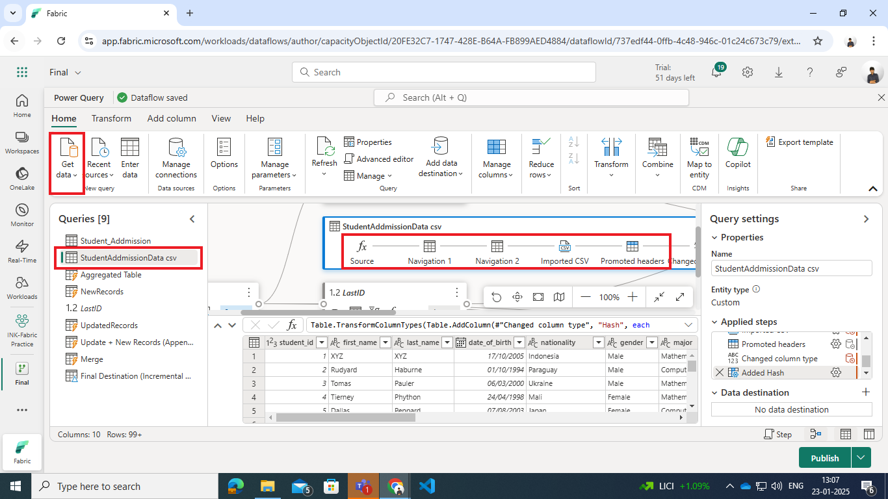This screenshot has height=499, width=888.
Task: Open Advanced editor
Action: pos(379,159)
